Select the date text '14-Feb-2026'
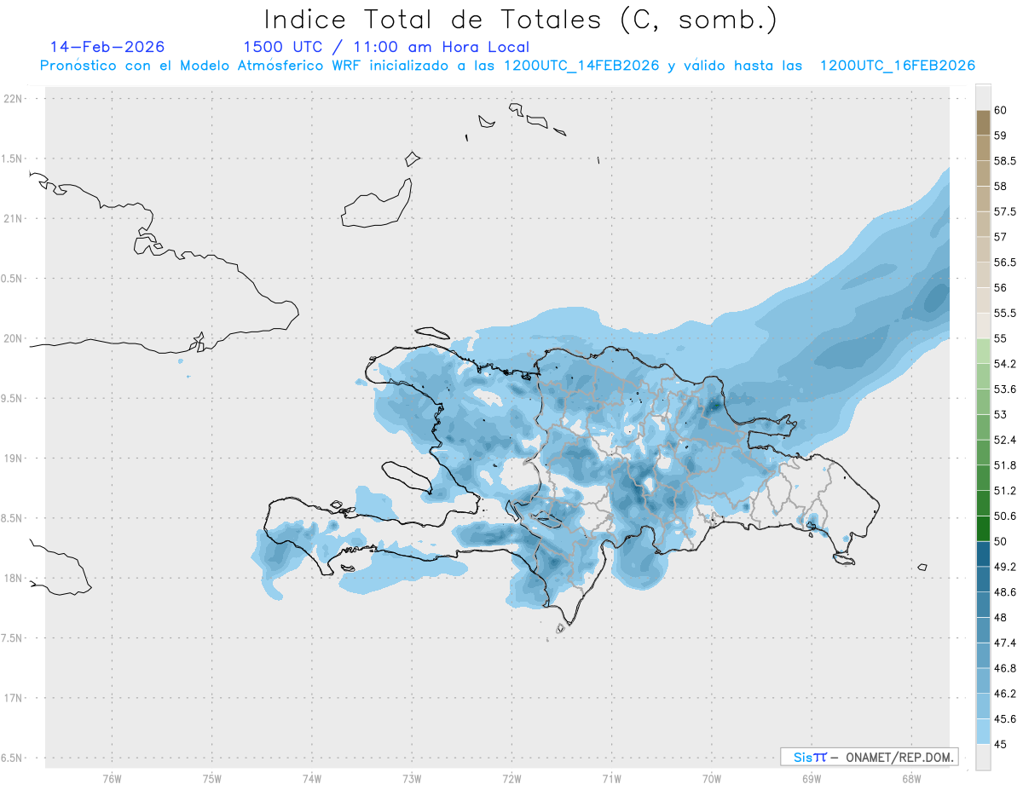This screenshot has width=1023, height=790. coord(107,47)
